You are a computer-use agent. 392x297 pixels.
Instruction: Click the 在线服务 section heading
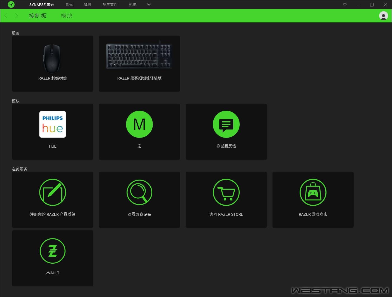tap(20, 169)
